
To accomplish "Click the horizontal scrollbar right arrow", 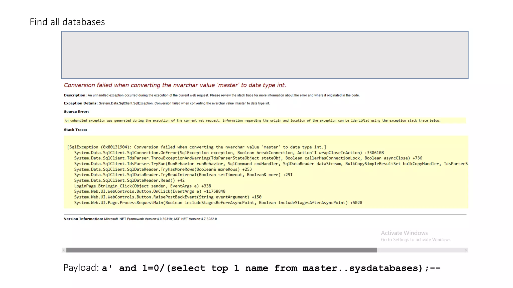I will (466, 250).
